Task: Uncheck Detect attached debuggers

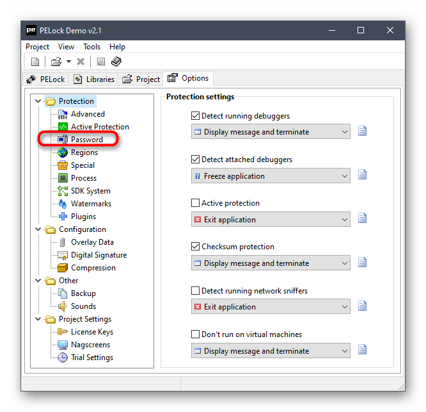Action: pos(195,159)
